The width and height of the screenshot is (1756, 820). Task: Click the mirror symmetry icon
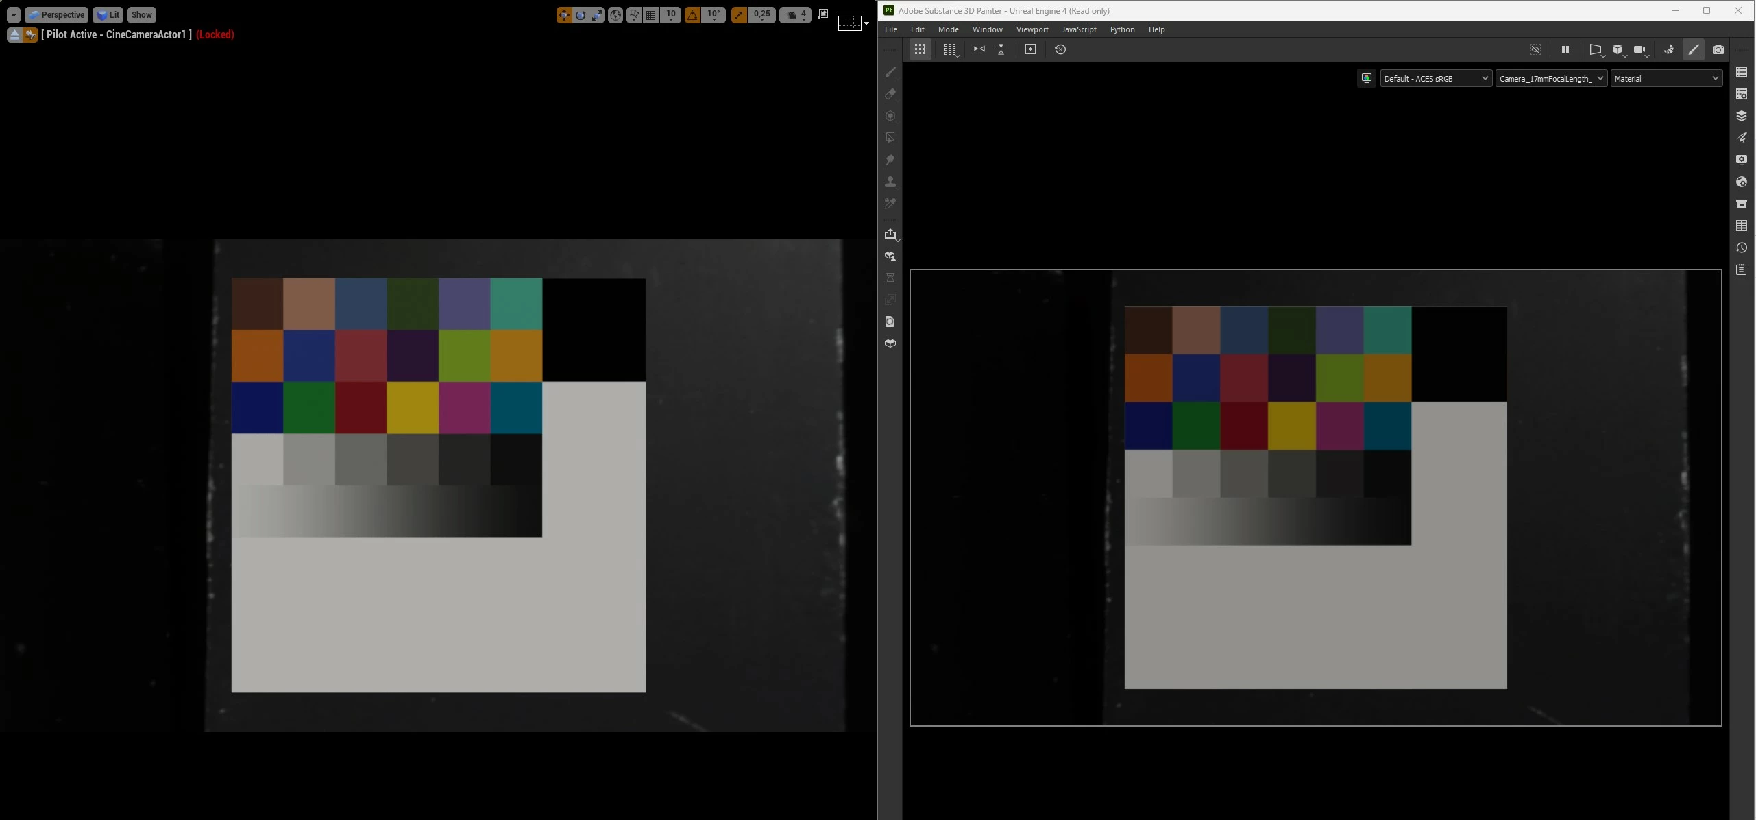tap(979, 49)
